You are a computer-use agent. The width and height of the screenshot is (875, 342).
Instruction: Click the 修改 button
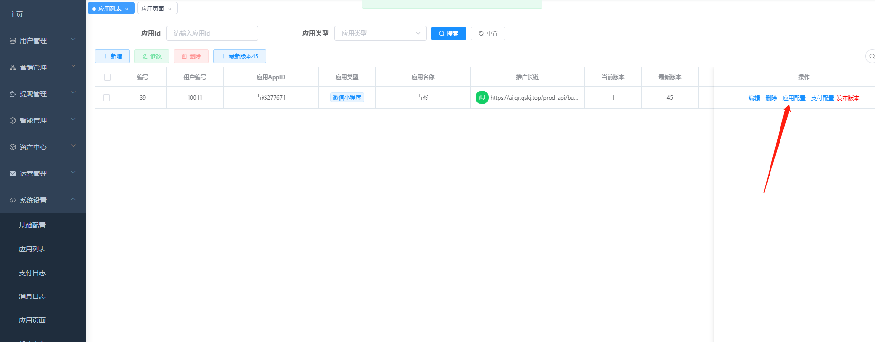152,56
